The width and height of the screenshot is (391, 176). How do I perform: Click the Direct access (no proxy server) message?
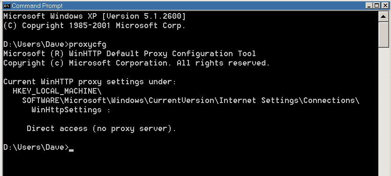[x=101, y=129]
